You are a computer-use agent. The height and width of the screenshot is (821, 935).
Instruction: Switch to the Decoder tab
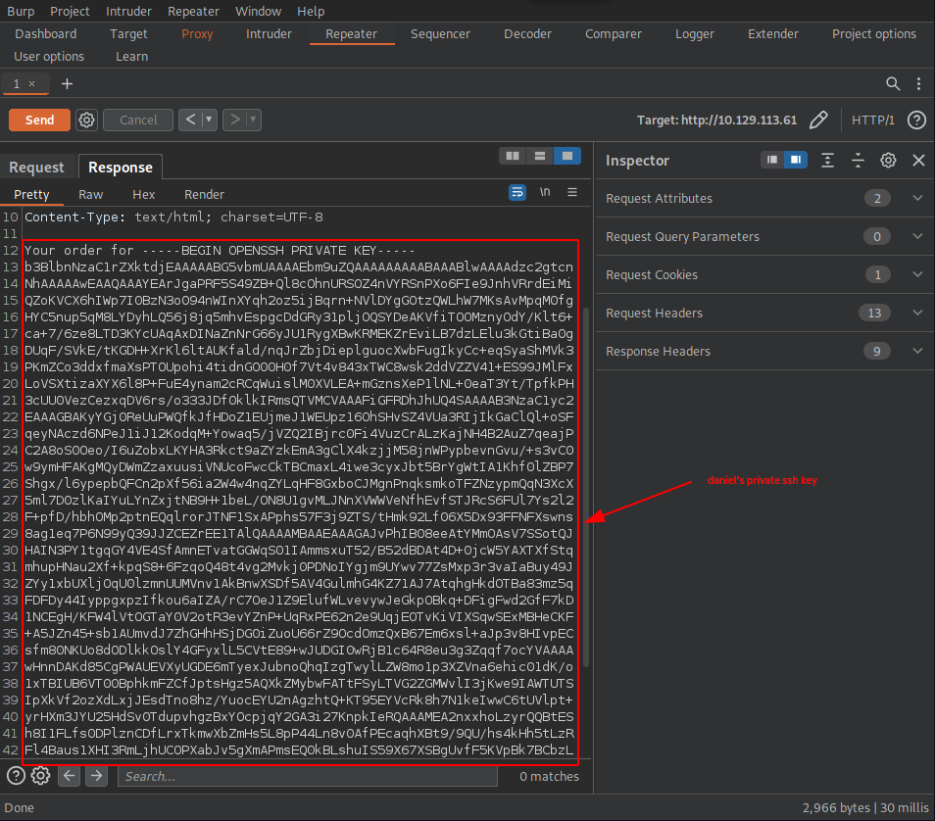527,33
